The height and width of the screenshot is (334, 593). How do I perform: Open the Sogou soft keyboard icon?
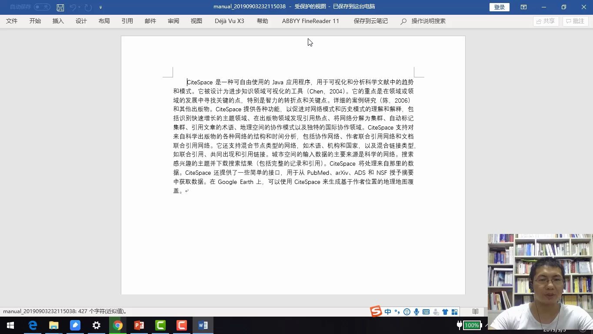(426, 312)
